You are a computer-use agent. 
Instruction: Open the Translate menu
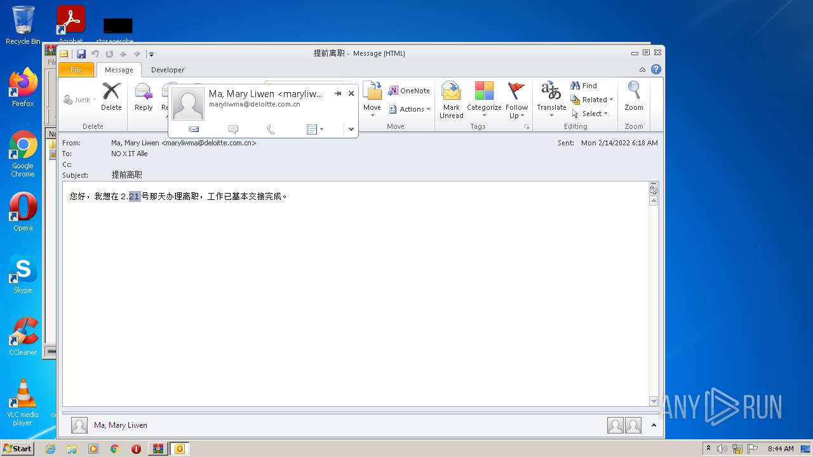click(x=551, y=100)
